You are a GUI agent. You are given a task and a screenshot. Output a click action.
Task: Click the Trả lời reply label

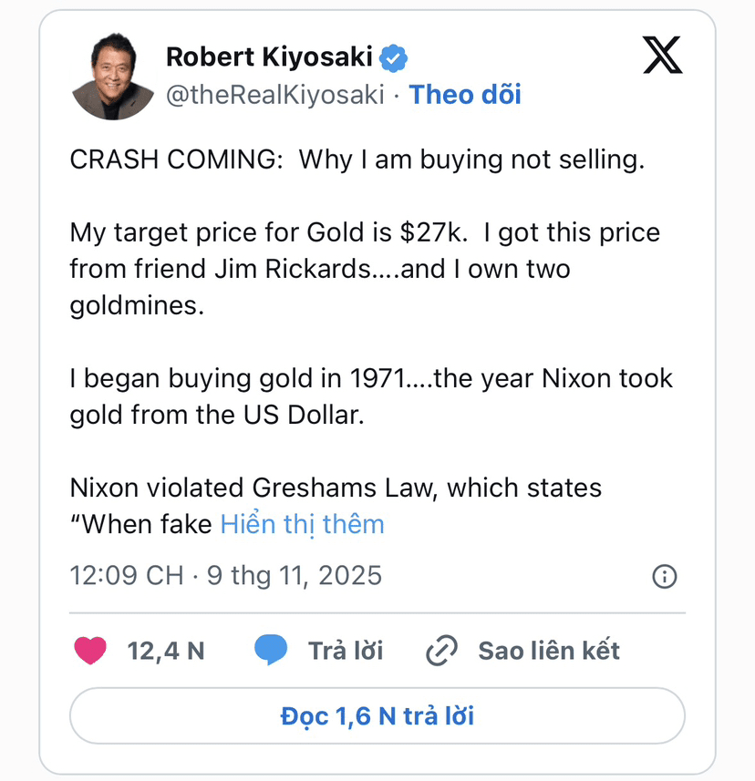[345, 651]
